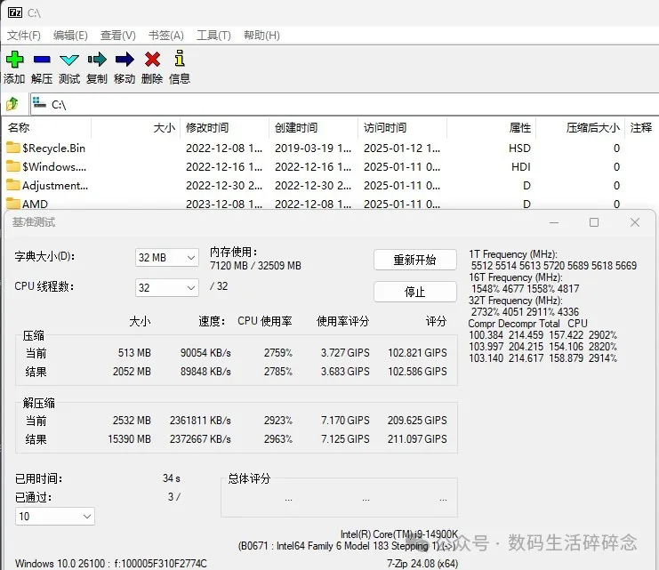Select the Copy (复制) arrow icon
This screenshot has width=659, height=570.
[97, 60]
